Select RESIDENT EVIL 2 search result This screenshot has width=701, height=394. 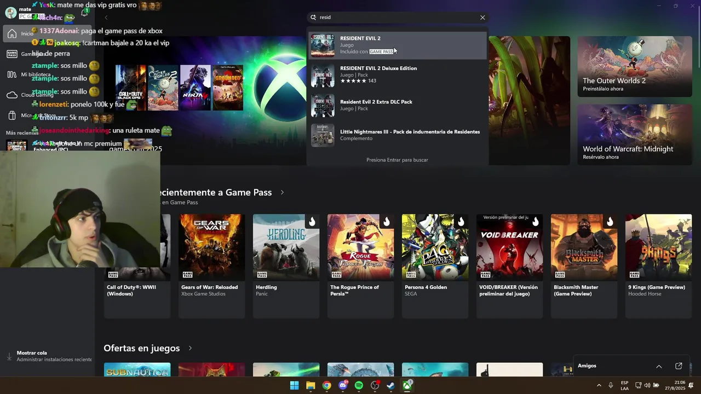click(x=398, y=45)
